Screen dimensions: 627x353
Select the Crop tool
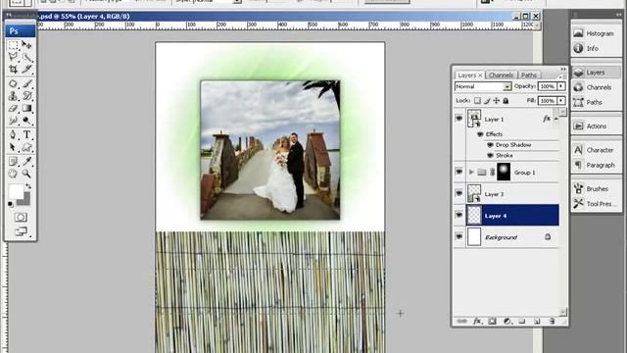[13, 69]
